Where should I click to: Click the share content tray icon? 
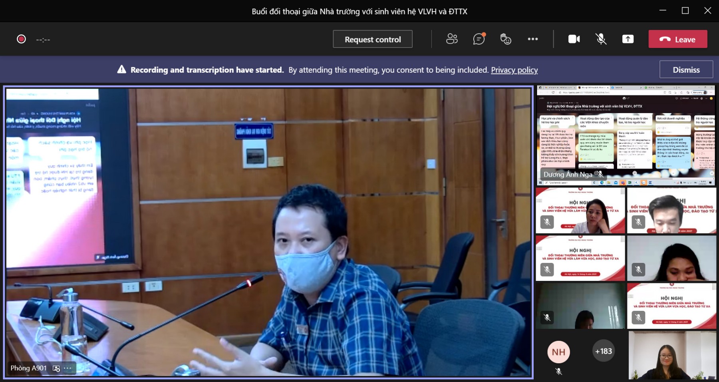[628, 39]
